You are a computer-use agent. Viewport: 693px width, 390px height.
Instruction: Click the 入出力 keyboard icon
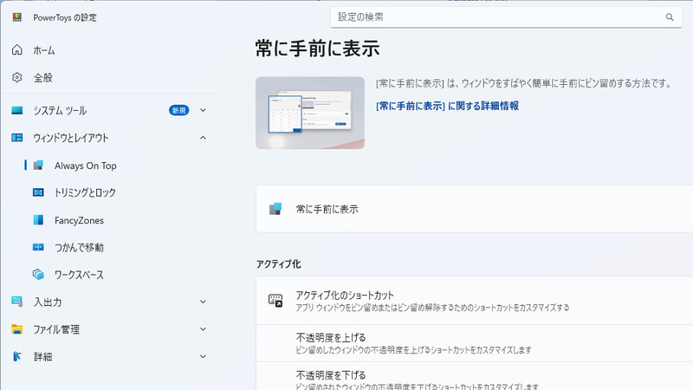(16, 302)
